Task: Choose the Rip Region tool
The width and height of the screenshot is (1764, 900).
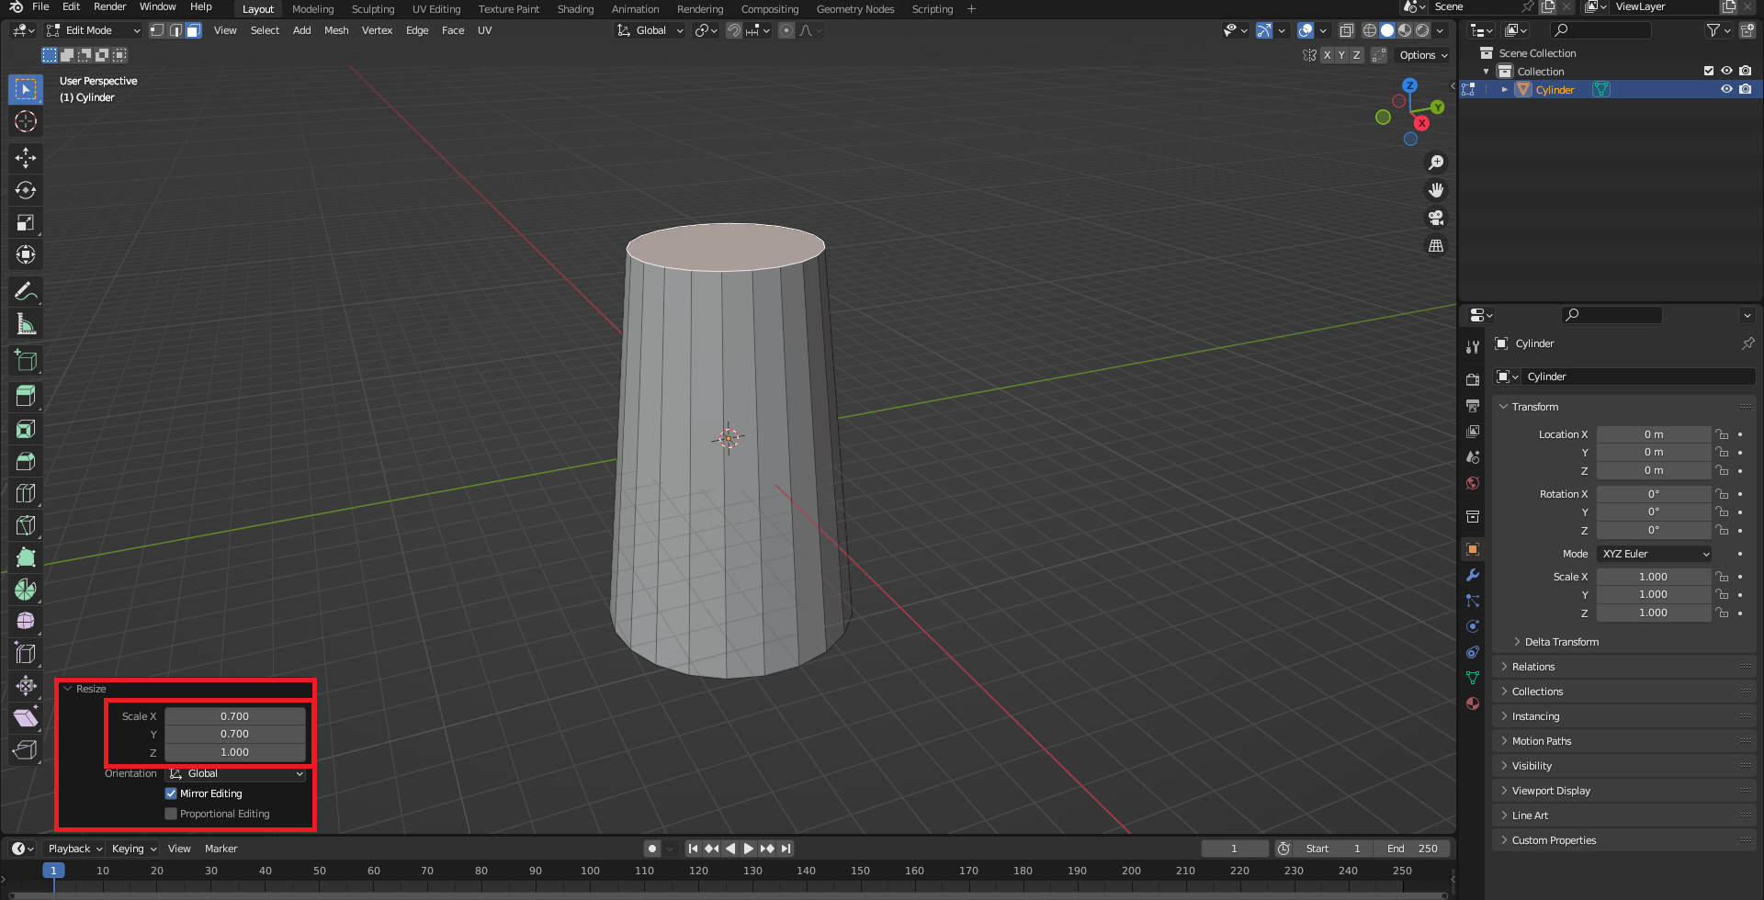Action: pos(26,750)
